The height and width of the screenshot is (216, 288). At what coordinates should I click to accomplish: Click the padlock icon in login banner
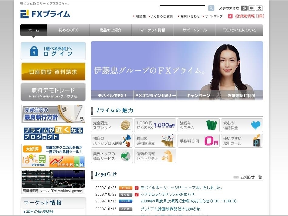pyautogui.click(x=34, y=51)
